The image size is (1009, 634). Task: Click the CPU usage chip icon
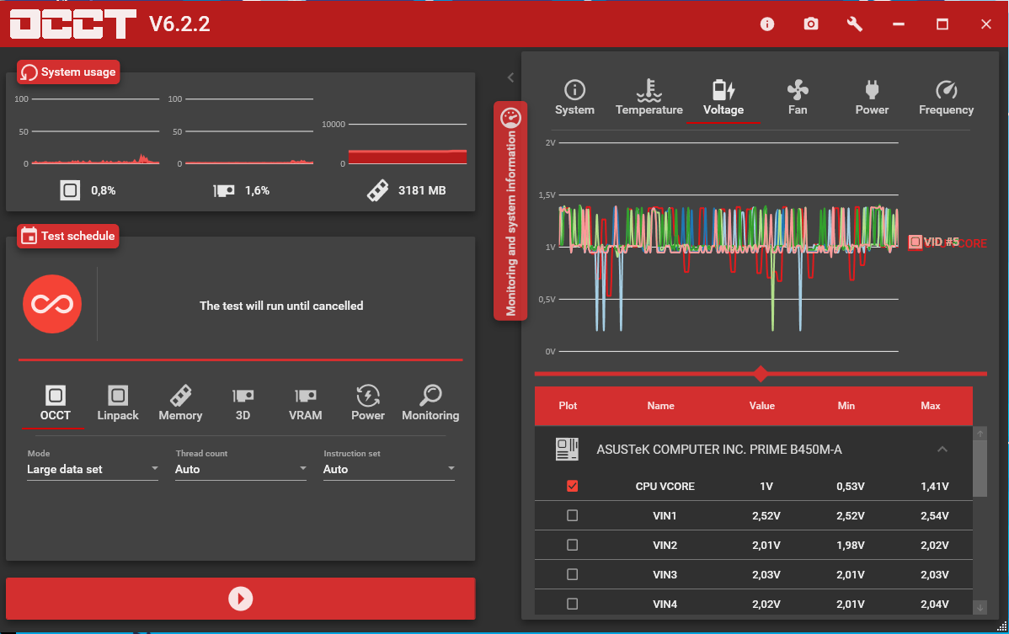[x=70, y=189]
